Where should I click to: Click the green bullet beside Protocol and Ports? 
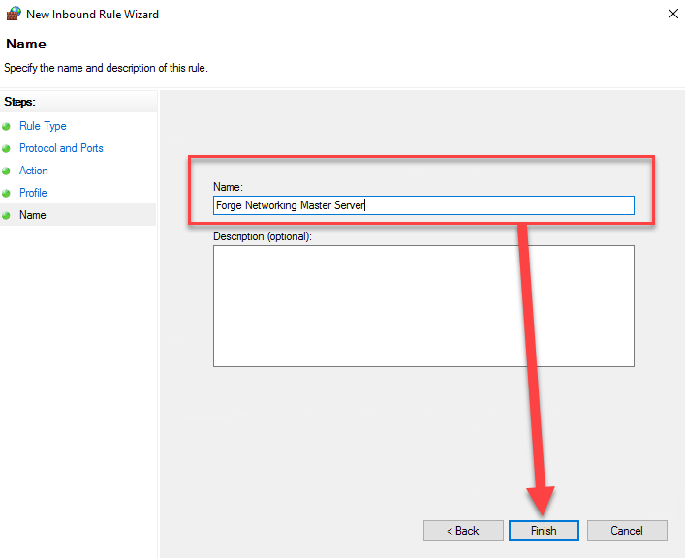click(6, 149)
